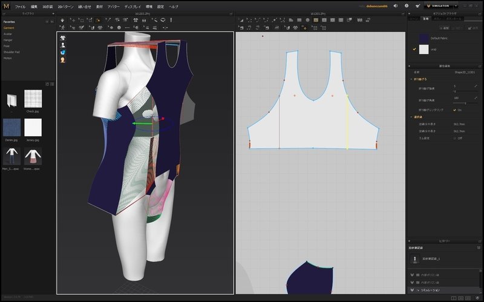The image size is (484, 302).
Task: Click the +追加 button in the fabric list
Action: coord(444,28)
